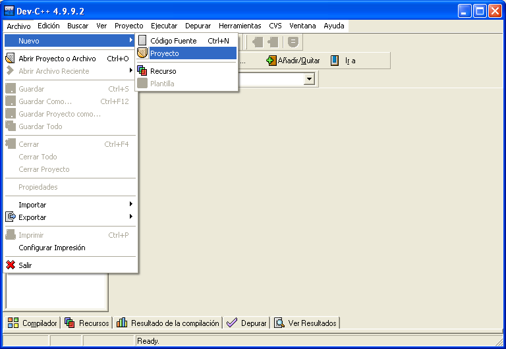Switch to the Depurar bottom tab
506x349 pixels.
point(246,323)
